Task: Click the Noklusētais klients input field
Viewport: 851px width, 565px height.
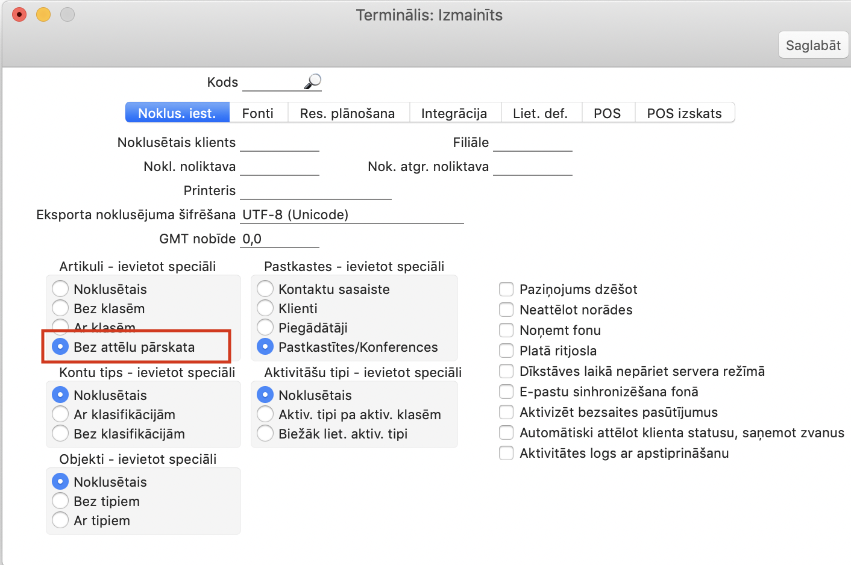Action: [280, 143]
